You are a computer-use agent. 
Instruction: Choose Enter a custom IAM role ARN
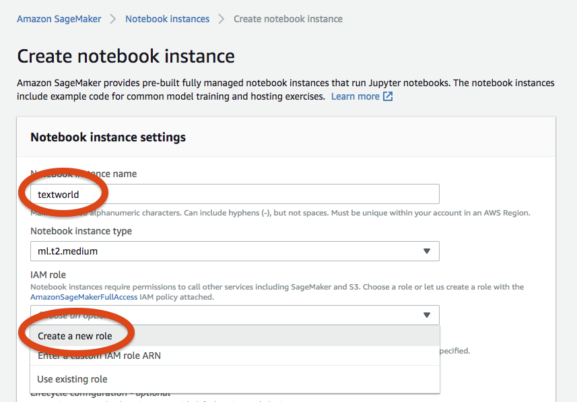pyautogui.click(x=99, y=356)
